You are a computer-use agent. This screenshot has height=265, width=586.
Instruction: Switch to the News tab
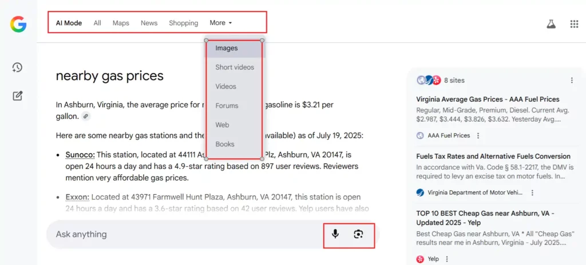pyautogui.click(x=149, y=23)
